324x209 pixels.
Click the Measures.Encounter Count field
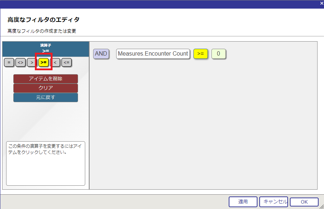click(x=153, y=54)
